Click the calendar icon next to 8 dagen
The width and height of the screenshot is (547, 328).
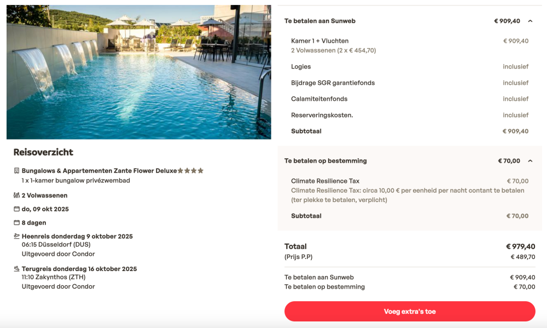[16, 223]
